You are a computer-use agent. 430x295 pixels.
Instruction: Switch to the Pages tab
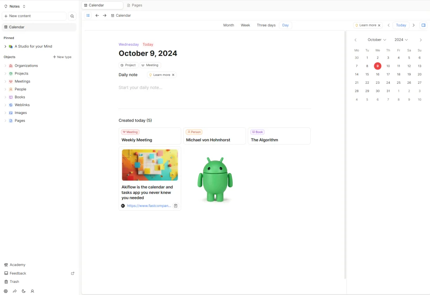pos(135,5)
